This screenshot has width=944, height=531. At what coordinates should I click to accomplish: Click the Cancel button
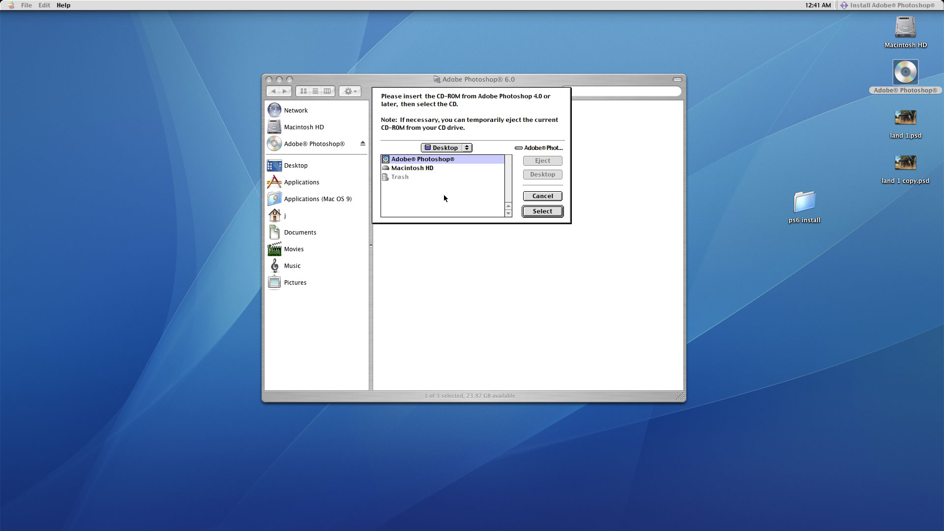[x=543, y=196]
